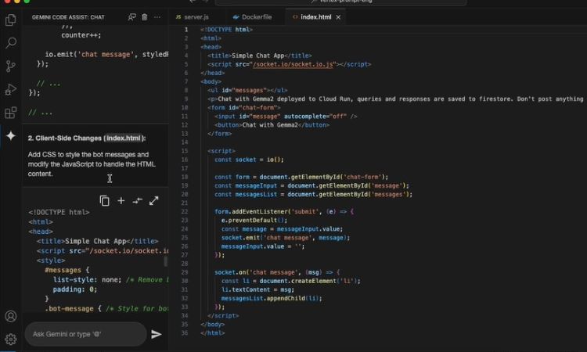Screen dimensions: 587x352
Task: Click 'counter++;' in the chat code snippet
Action: [x=81, y=35]
